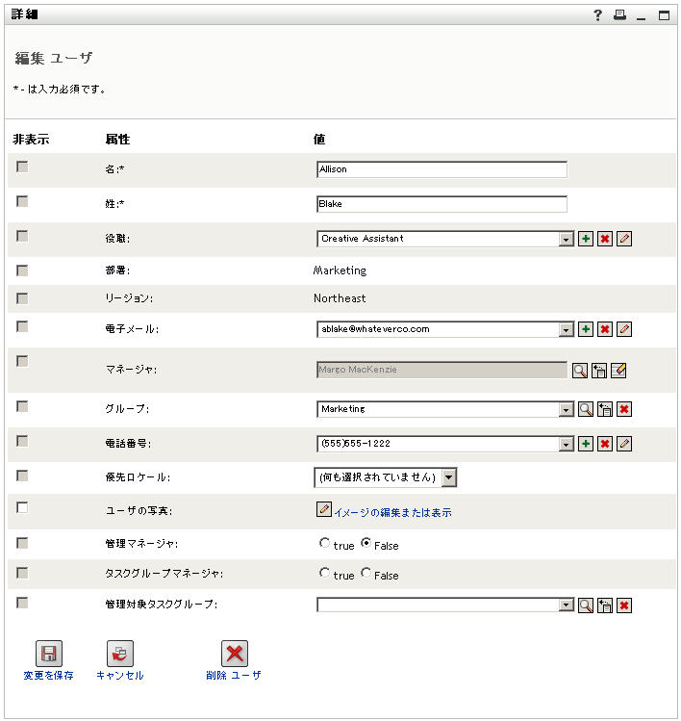Image resolution: width=681 pixels, height=721 pixels.
Task: Click the キャンセル icon button
Action: point(120,654)
